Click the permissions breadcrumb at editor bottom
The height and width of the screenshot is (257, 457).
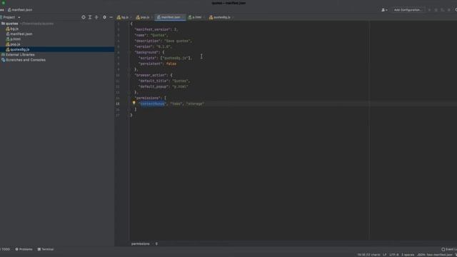coord(140,243)
